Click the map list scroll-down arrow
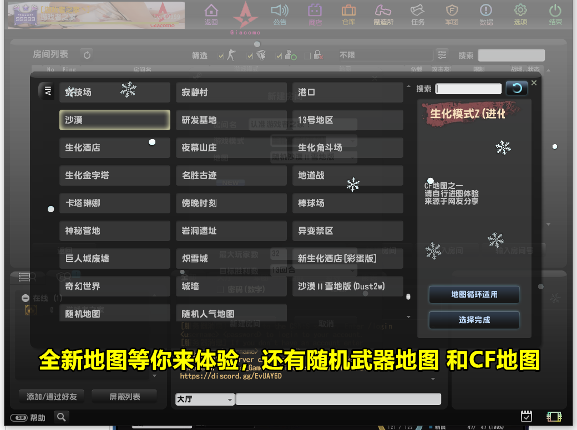The width and height of the screenshot is (577, 430). point(408,317)
